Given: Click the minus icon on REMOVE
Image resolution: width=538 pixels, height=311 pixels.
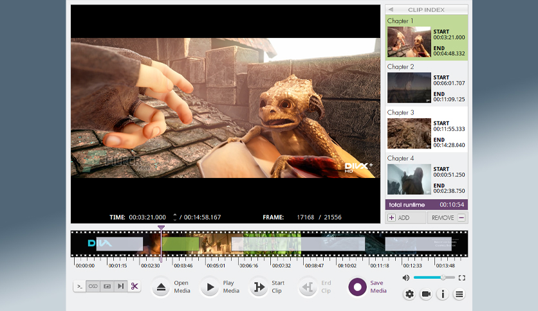Looking at the screenshot, I should 461,217.
